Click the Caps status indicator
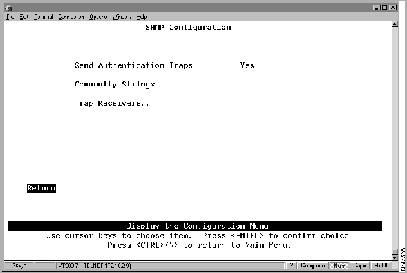This screenshot has width=407, height=273. [x=360, y=265]
